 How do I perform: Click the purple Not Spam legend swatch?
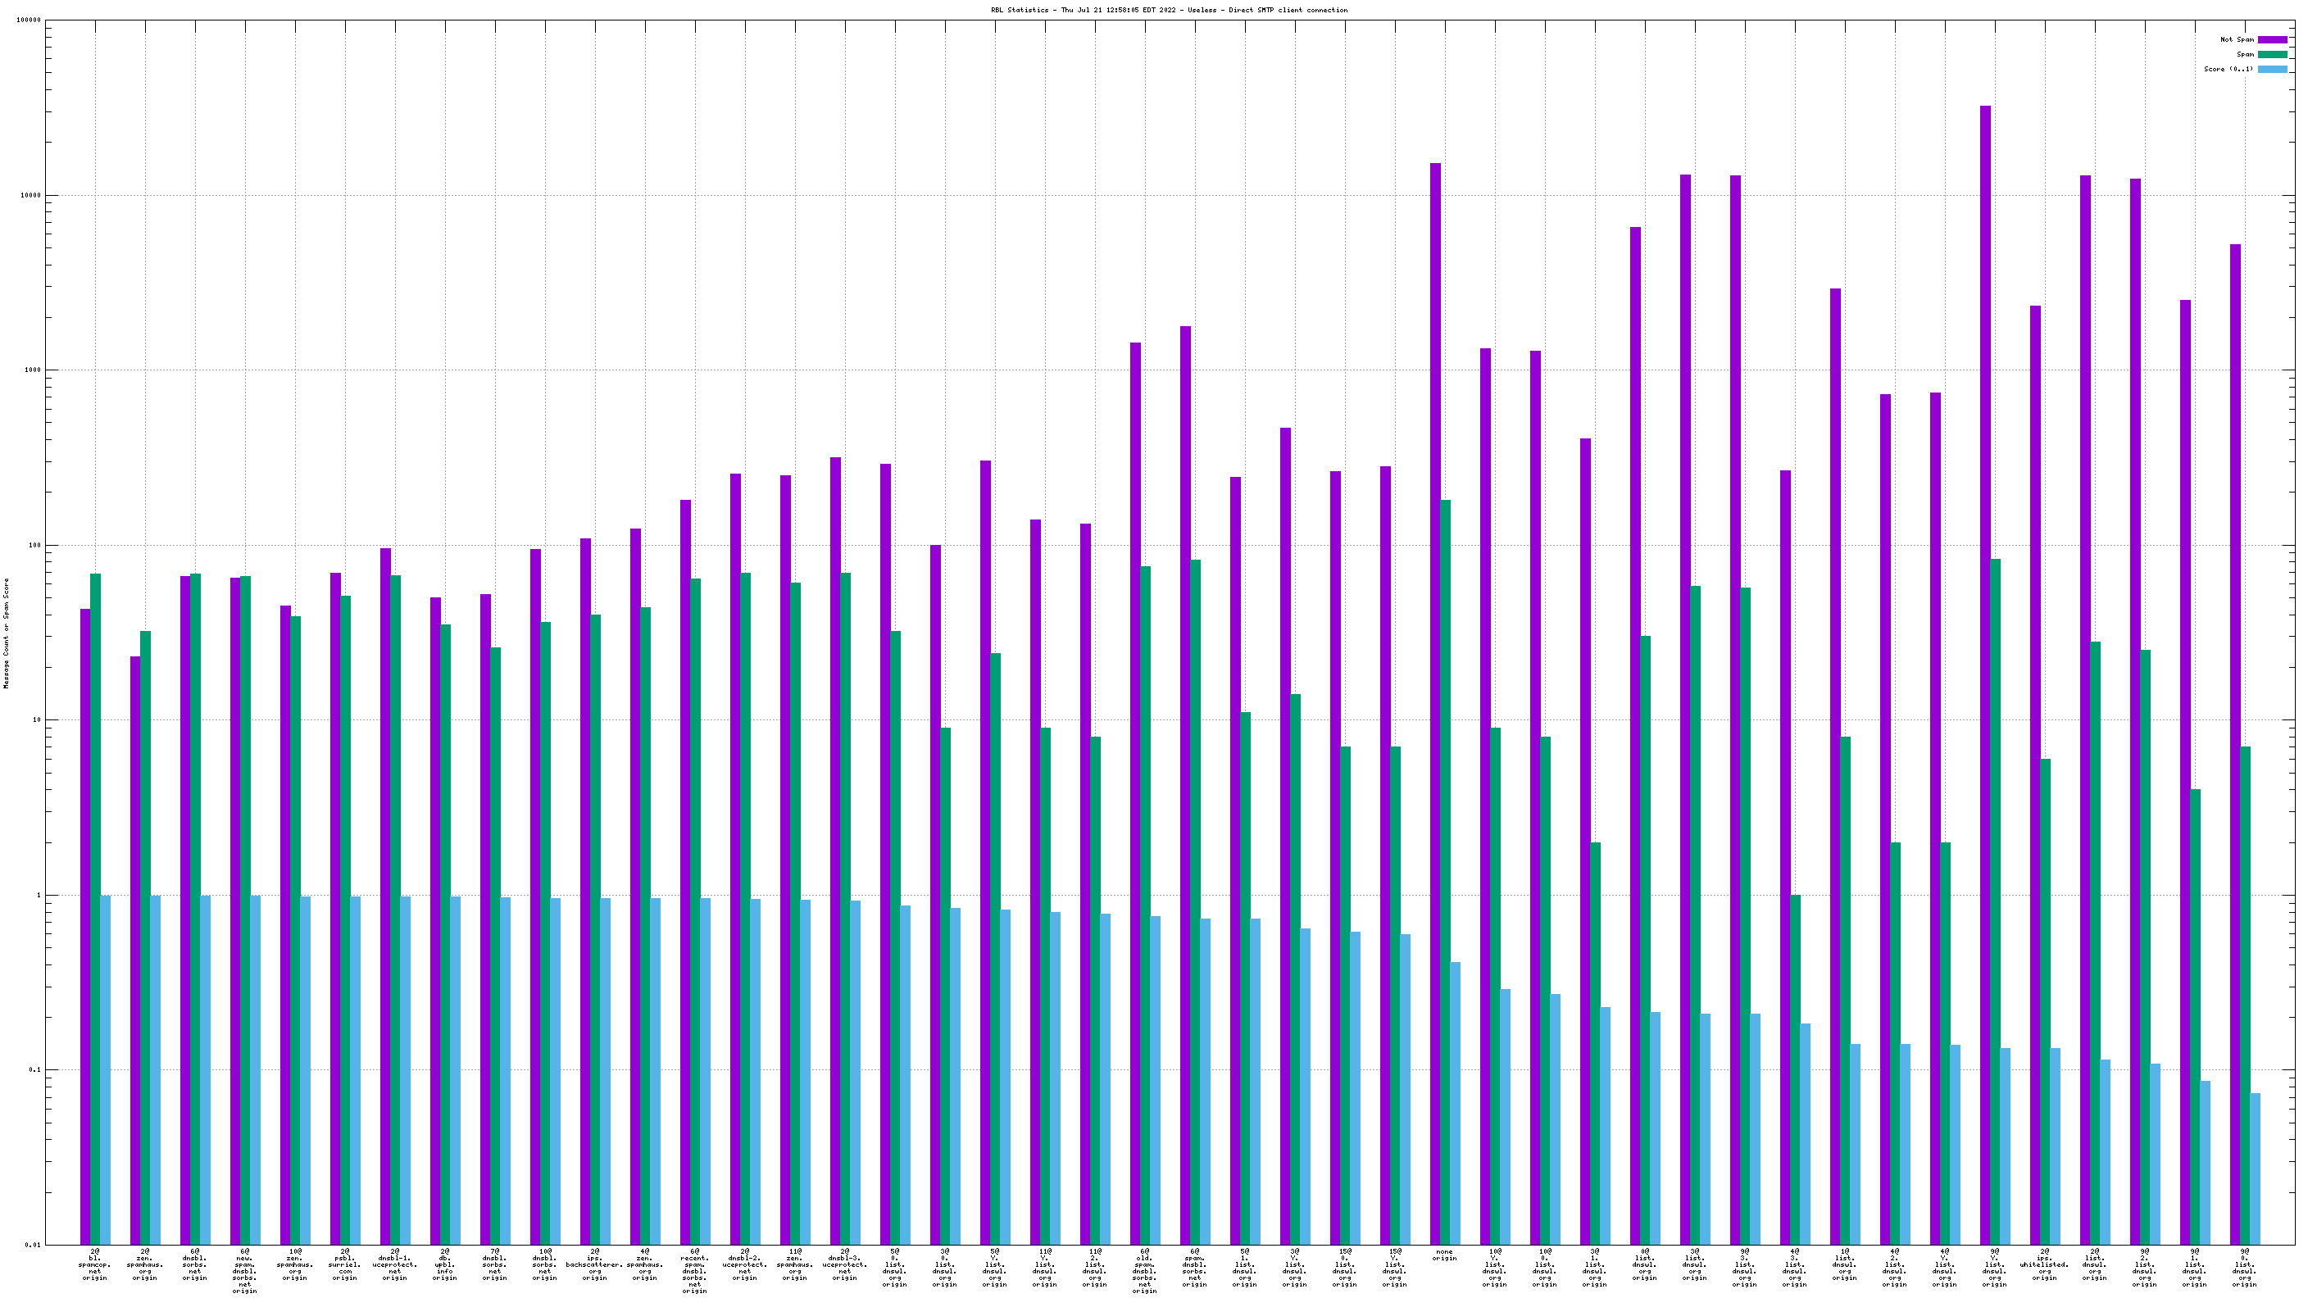tap(2271, 39)
